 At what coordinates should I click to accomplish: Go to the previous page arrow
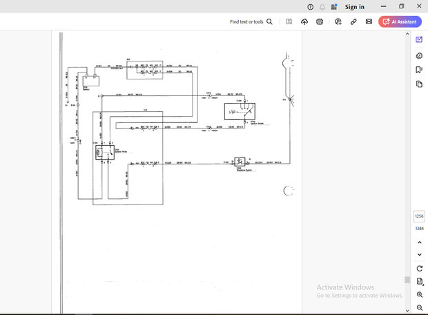pyautogui.click(x=420, y=242)
